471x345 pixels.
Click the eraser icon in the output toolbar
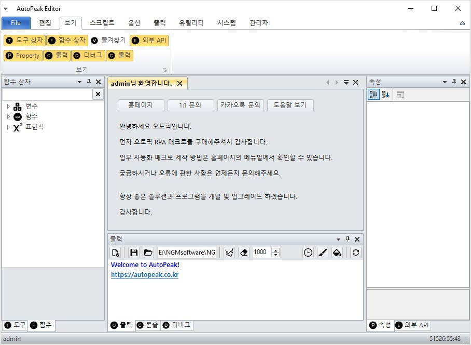click(x=244, y=253)
